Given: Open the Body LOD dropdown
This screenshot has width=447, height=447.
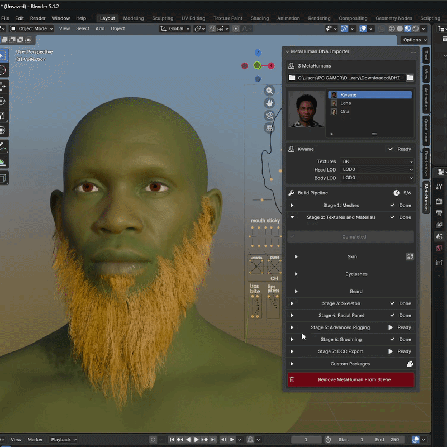Looking at the screenshot, I should [x=377, y=178].
